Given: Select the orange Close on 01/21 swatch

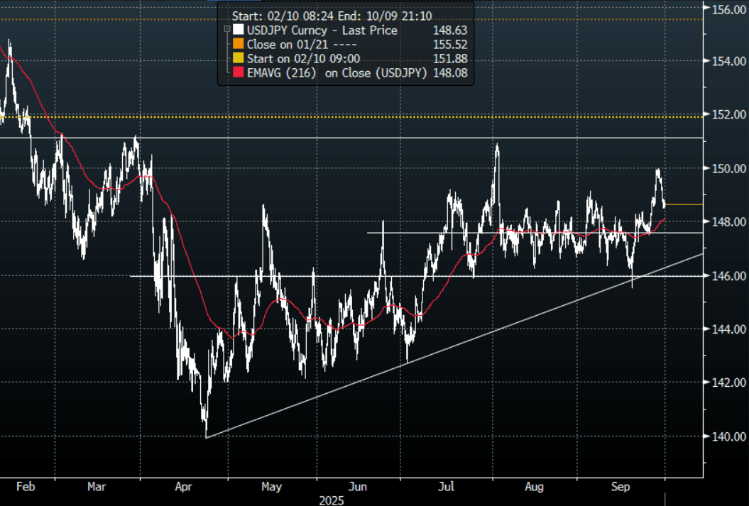Looking at the screenshot, I should pos(237,45).
